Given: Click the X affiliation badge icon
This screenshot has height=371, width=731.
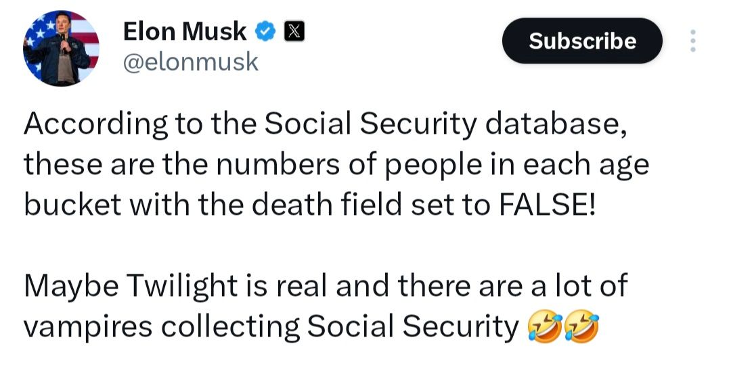Looking at the screenshot, I should coord(293,31).
